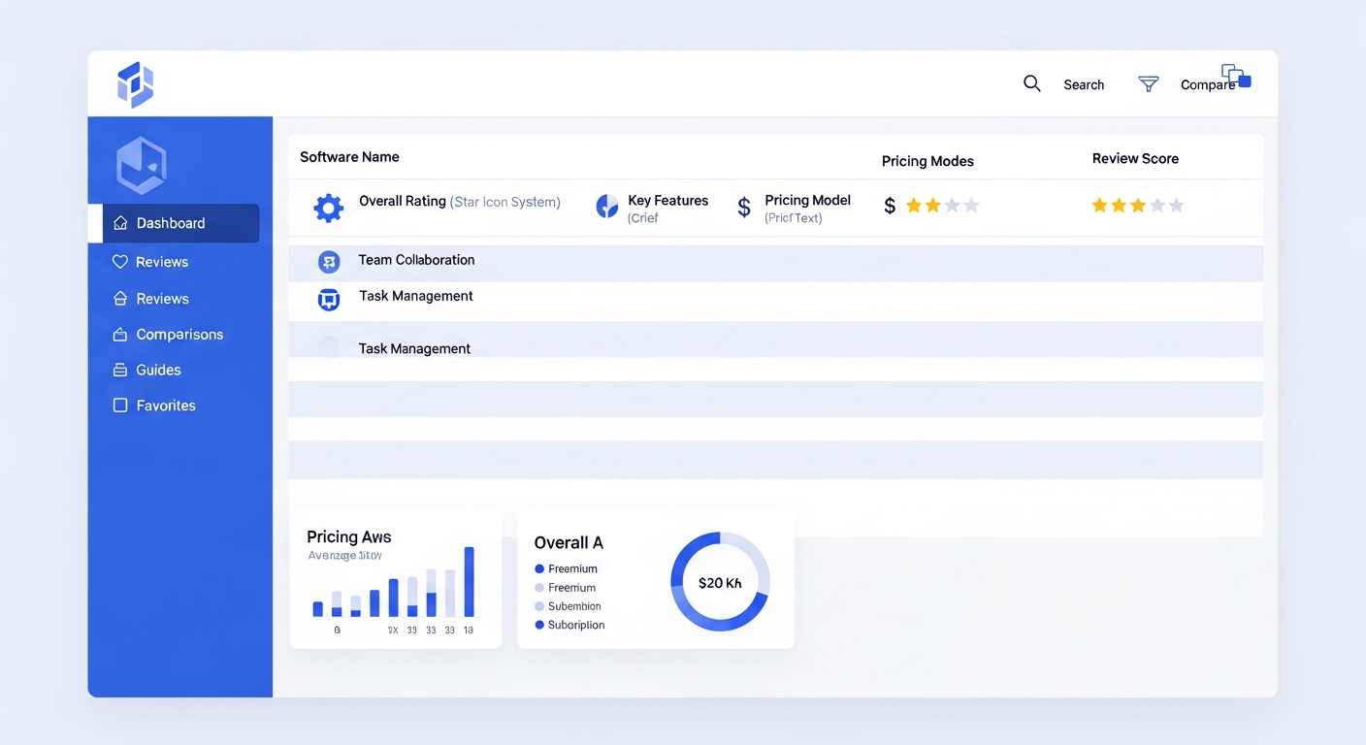
Task: Click the blue gear icon beside Overall Rating
Action: pos(329,208)
